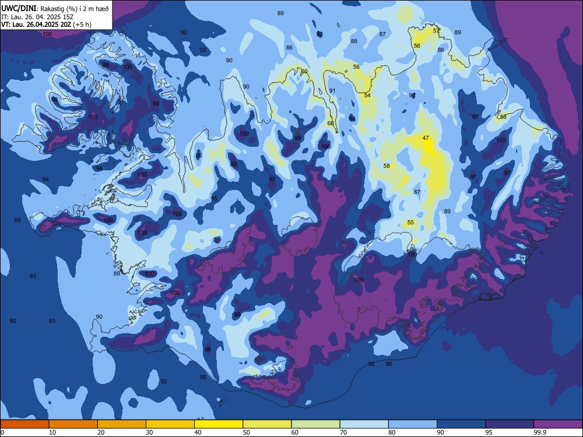Click the 47 humidity value on the map
Screen dimensions: 583x437
click(426, 138)
